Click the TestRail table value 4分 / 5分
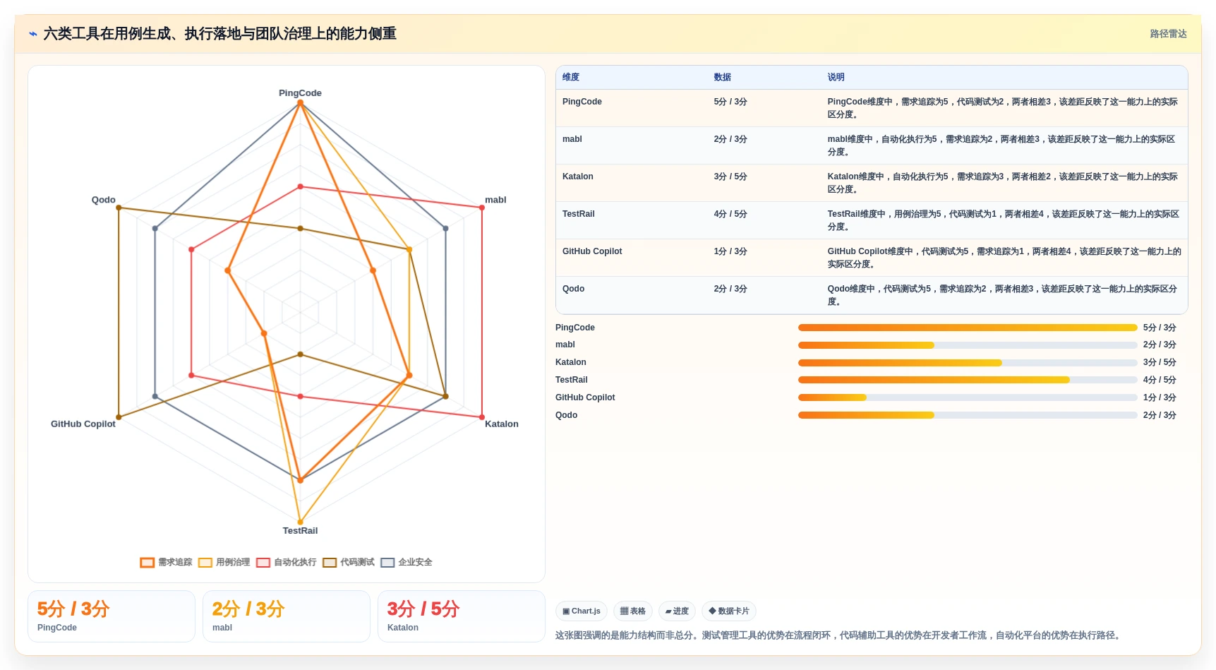This screenshot has height=670, width=1216. click(x=730, y=214)
